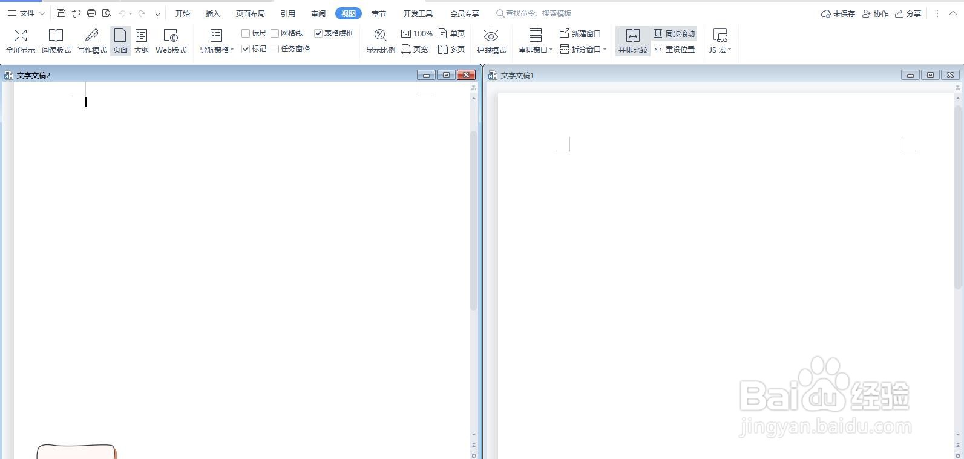Screen dimensions: 964x459
Task: Switch to Web版式 web layout
Action: 171,41
